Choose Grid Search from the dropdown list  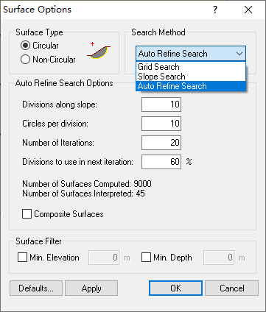point(191,67)
